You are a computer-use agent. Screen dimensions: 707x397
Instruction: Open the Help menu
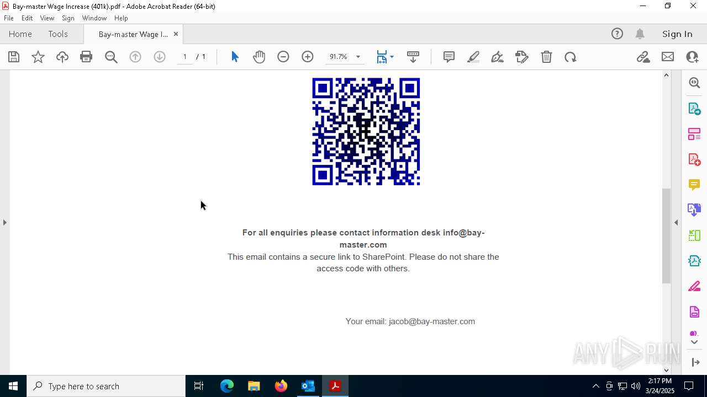click(x=121, y=18)
